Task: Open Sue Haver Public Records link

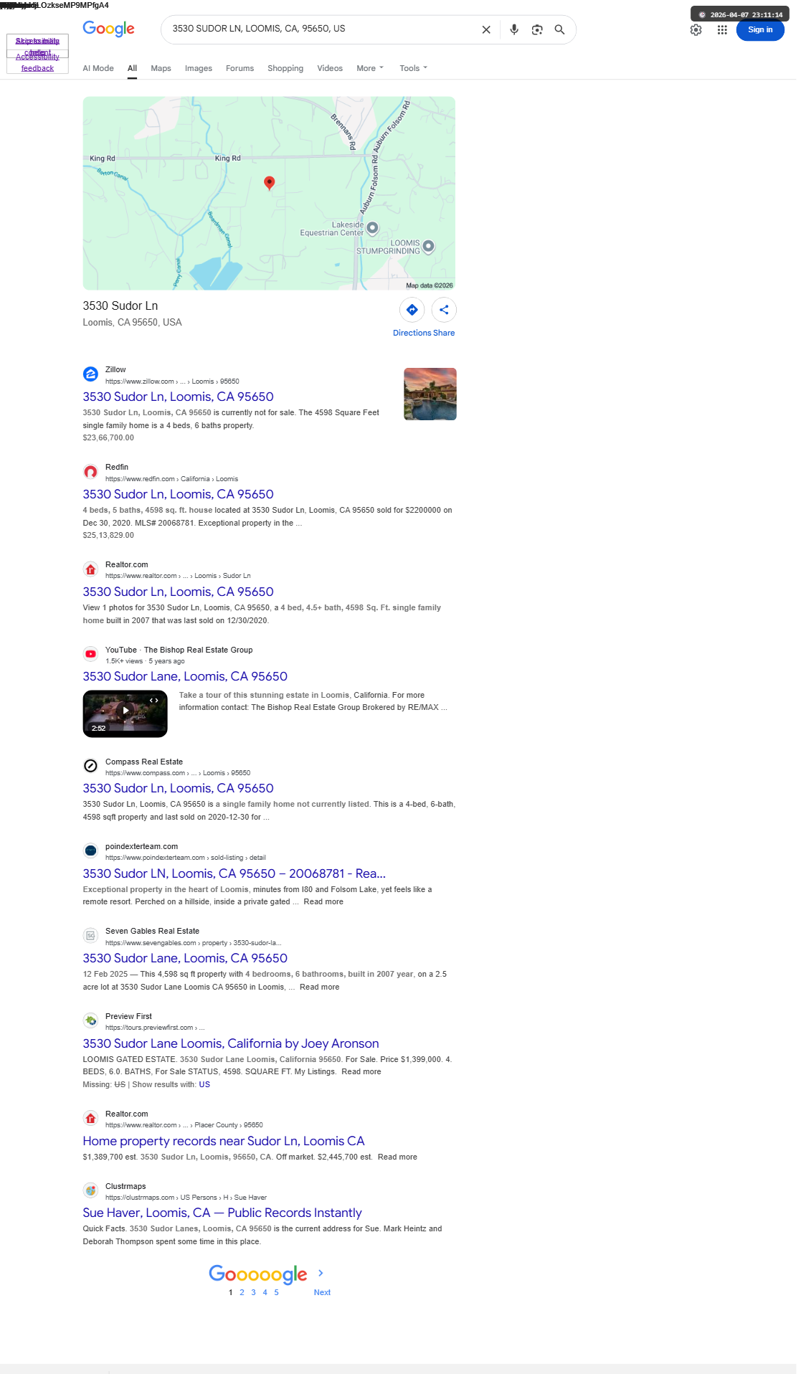Action: (x=222, y=1213)
